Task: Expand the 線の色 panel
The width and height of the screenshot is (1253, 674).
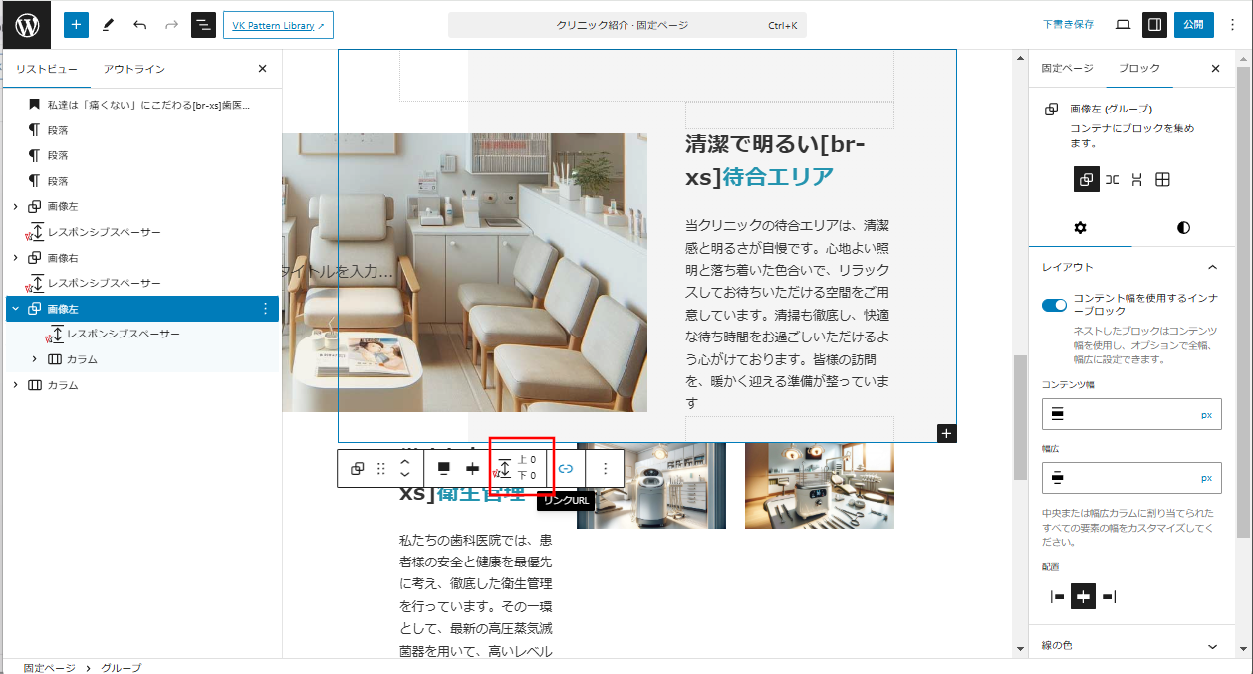Action: pyautogui.click(x=1212, y=646)
